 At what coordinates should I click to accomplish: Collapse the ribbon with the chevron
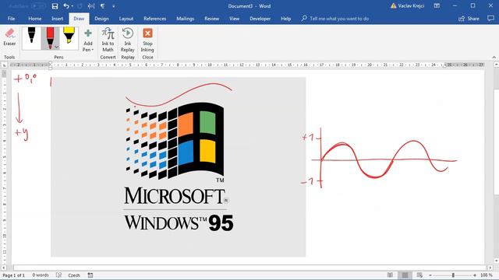pyautogui.click(x=494, y=57)
